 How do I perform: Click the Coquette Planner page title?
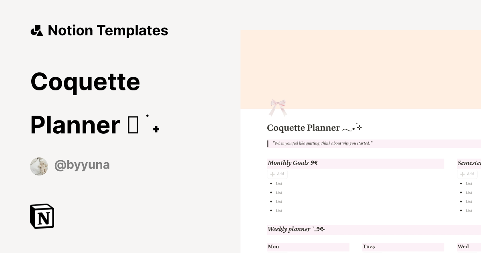pyautogui.click(x=303, y=128)
